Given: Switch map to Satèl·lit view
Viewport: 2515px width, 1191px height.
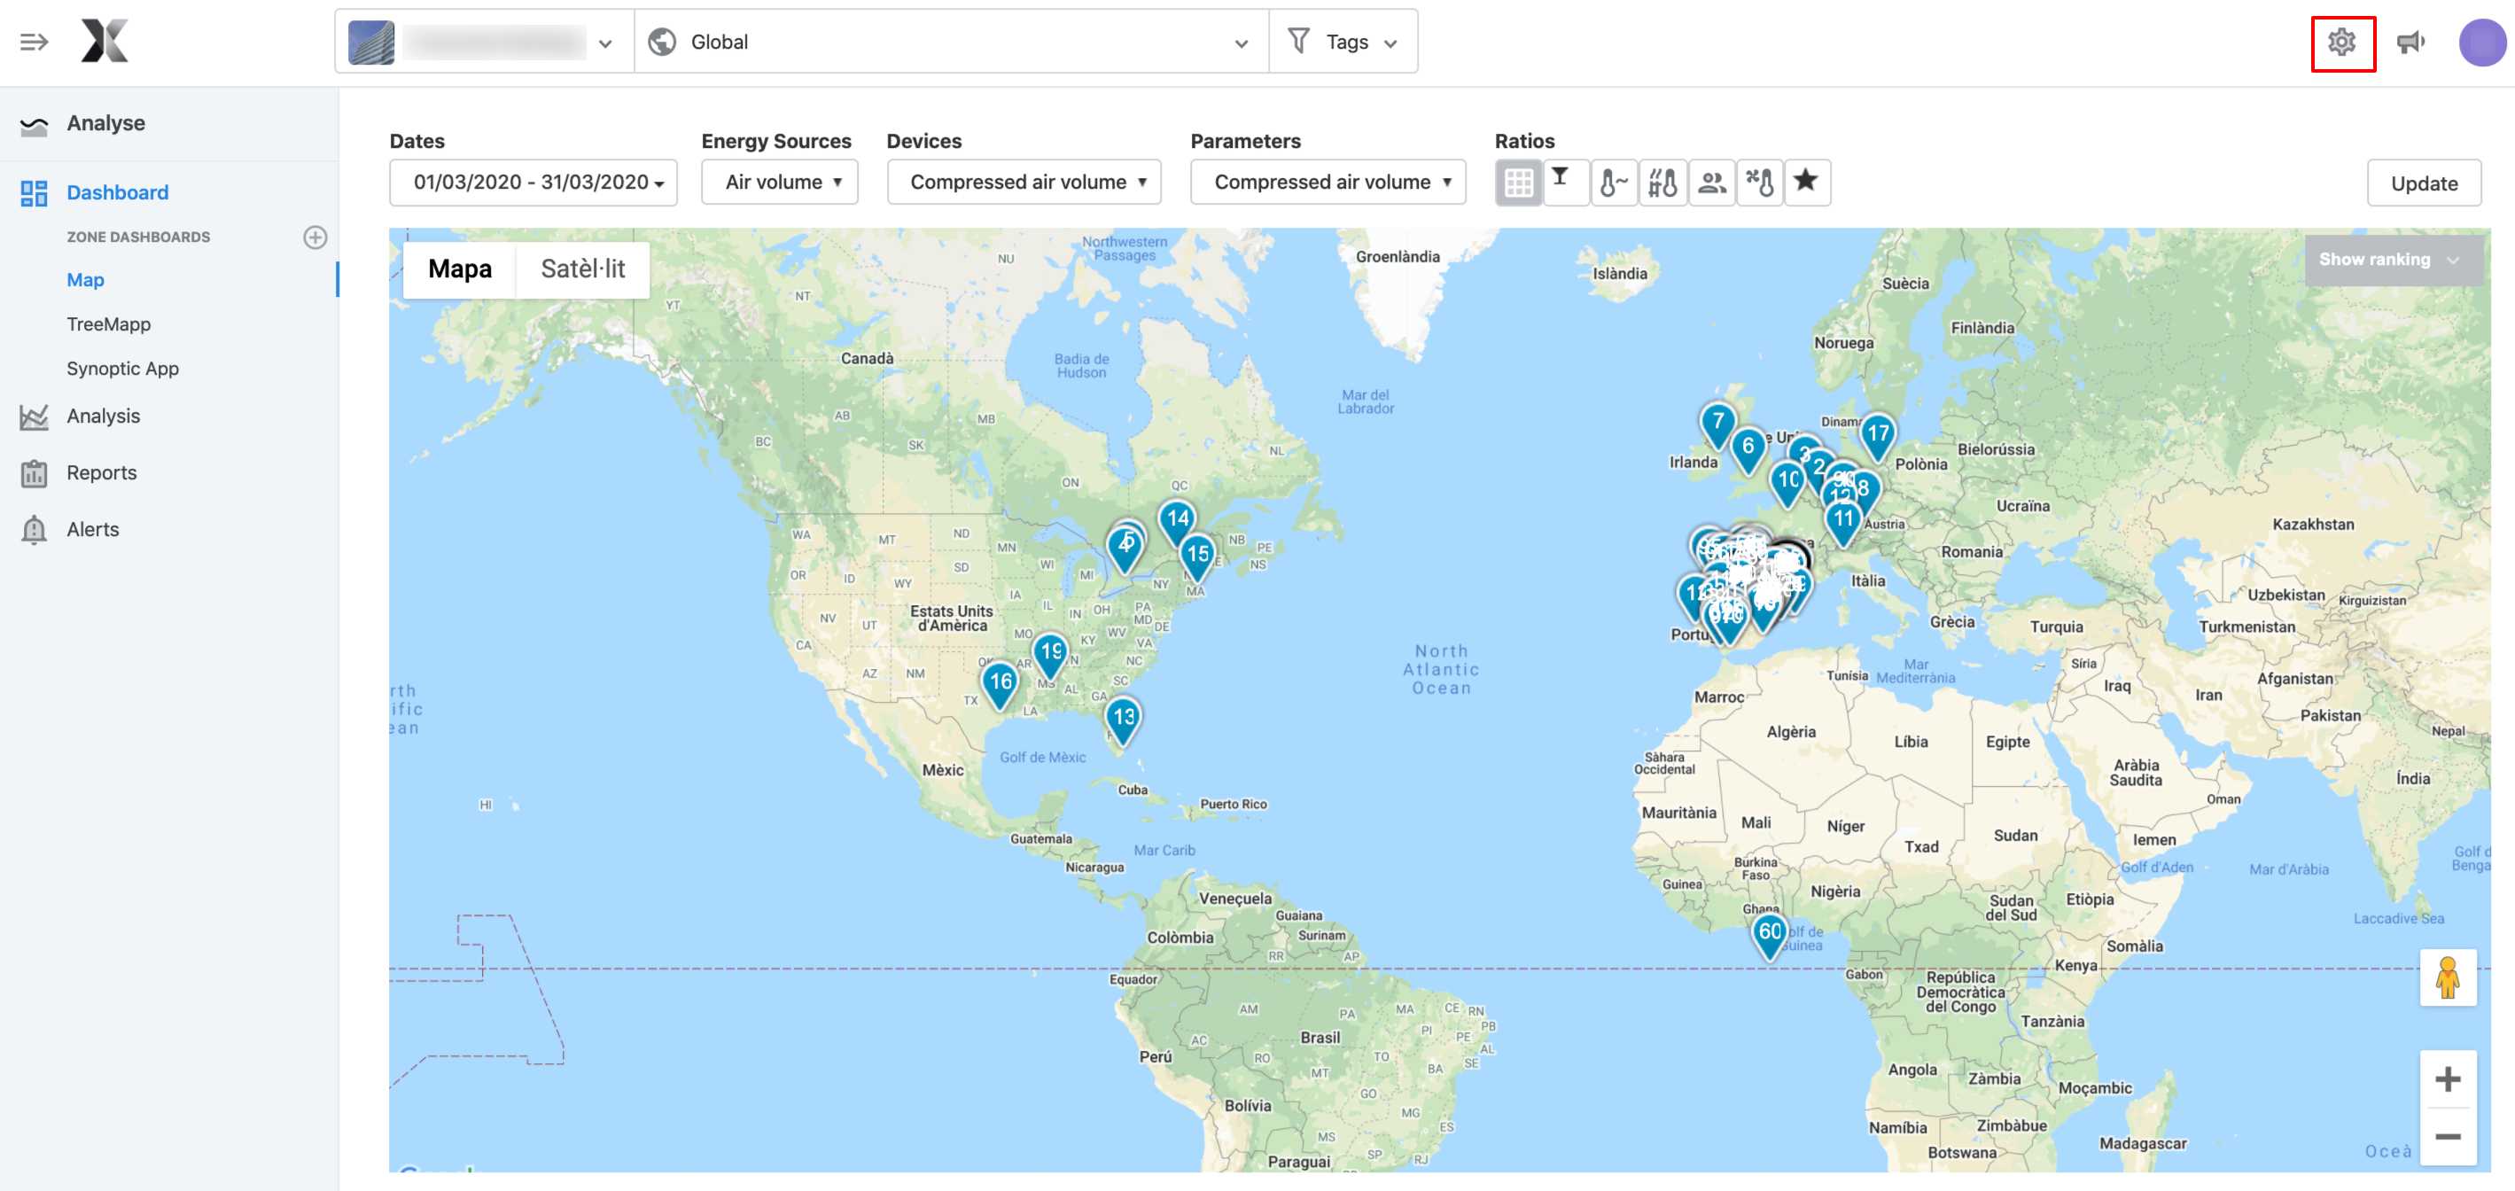Looking at the screenshot, I should pos(583,269).
